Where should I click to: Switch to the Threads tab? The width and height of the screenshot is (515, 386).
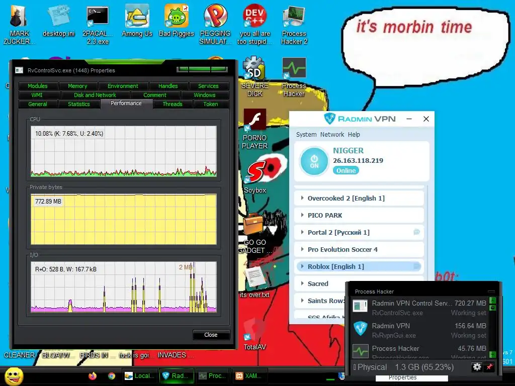(x=172, y=104)
